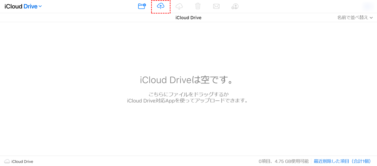Click the cloud upload icon
The height and width of the screenshot is (166, 377).
161,6
